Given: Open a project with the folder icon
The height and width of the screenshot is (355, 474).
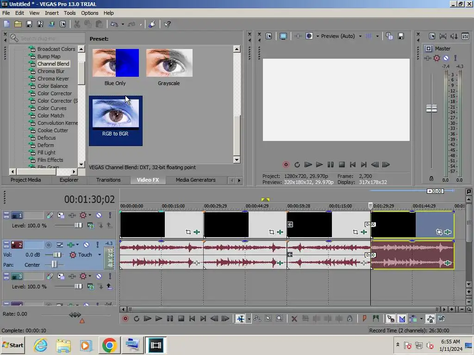Looking at the screenshot, I should [x=18, y=24].
